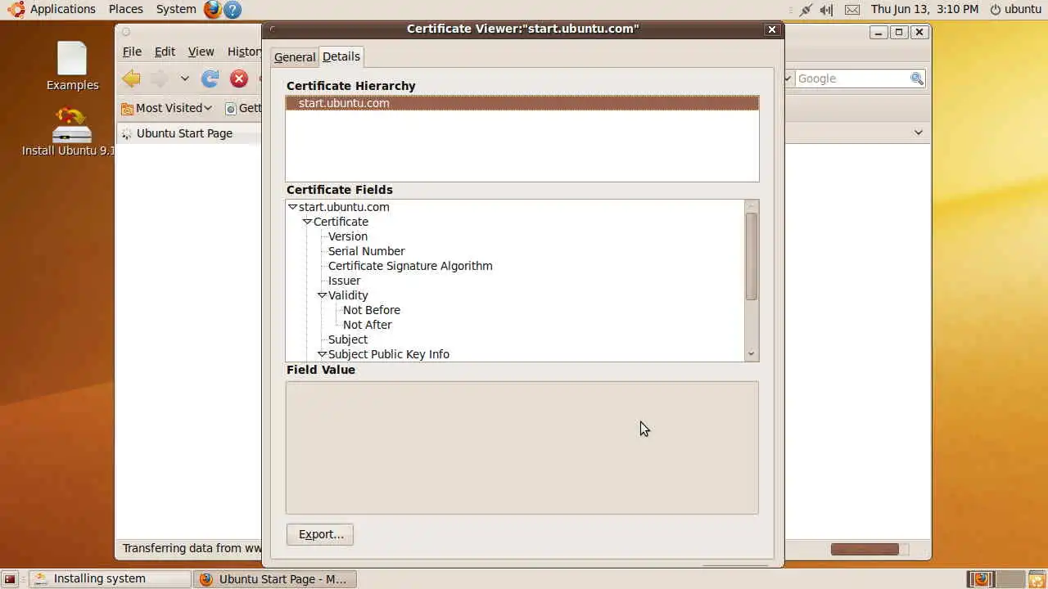Collapse the Validity tree node
1048x589 pixels.
click(322, 295)
